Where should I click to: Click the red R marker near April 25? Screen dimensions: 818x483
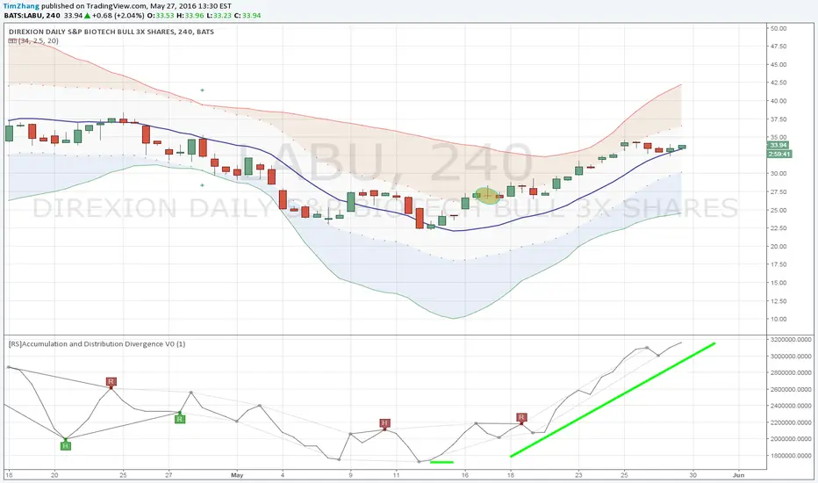(x=111, y=382)
